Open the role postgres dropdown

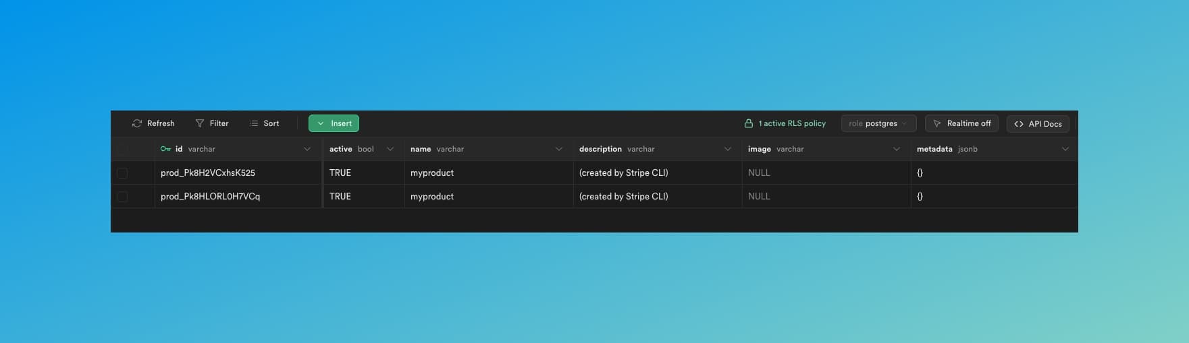(878, 123)
